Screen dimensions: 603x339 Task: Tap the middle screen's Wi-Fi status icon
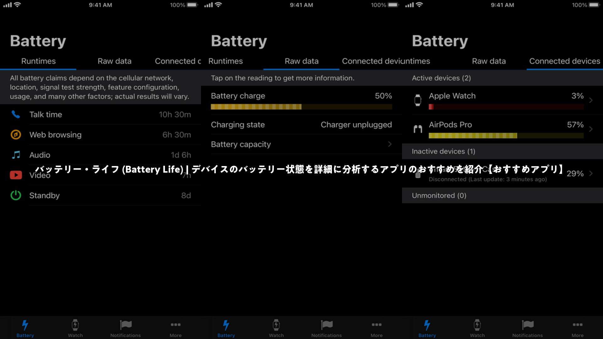click(x=218, y=5)
